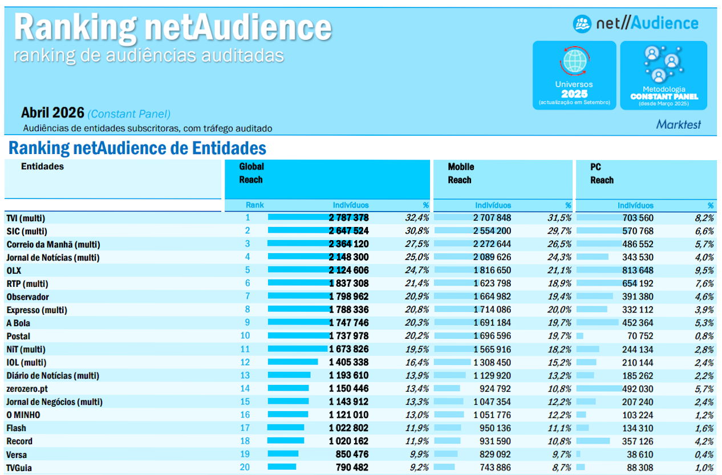Click the Rank sub-header
Image resolution: width=722 pixels, height=475 pixels.
[x=255, y=205]
